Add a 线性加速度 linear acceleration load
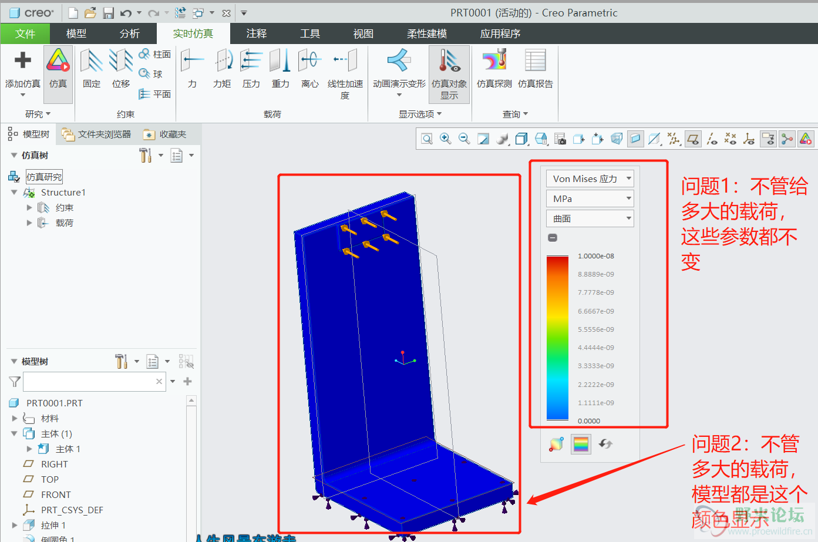 point(345,73)
